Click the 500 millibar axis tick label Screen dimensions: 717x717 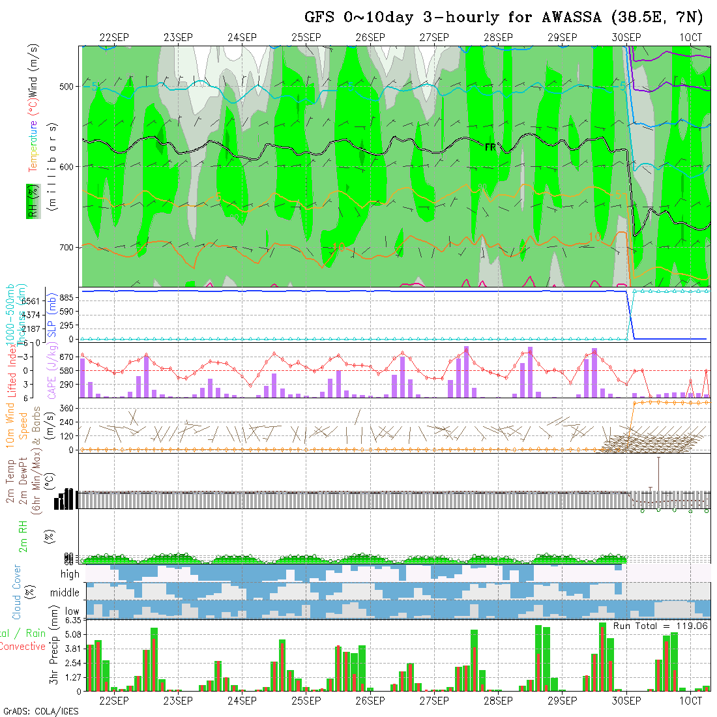tap(68, 86)
